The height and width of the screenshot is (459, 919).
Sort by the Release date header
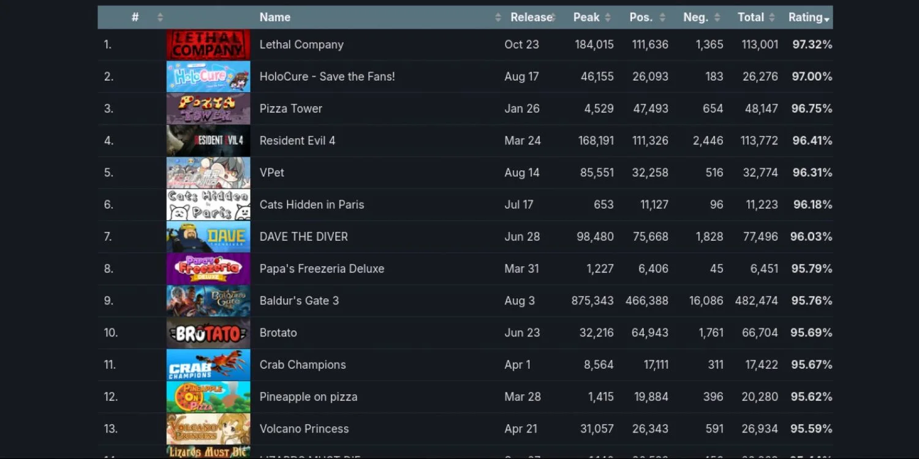tap(529, 17)
